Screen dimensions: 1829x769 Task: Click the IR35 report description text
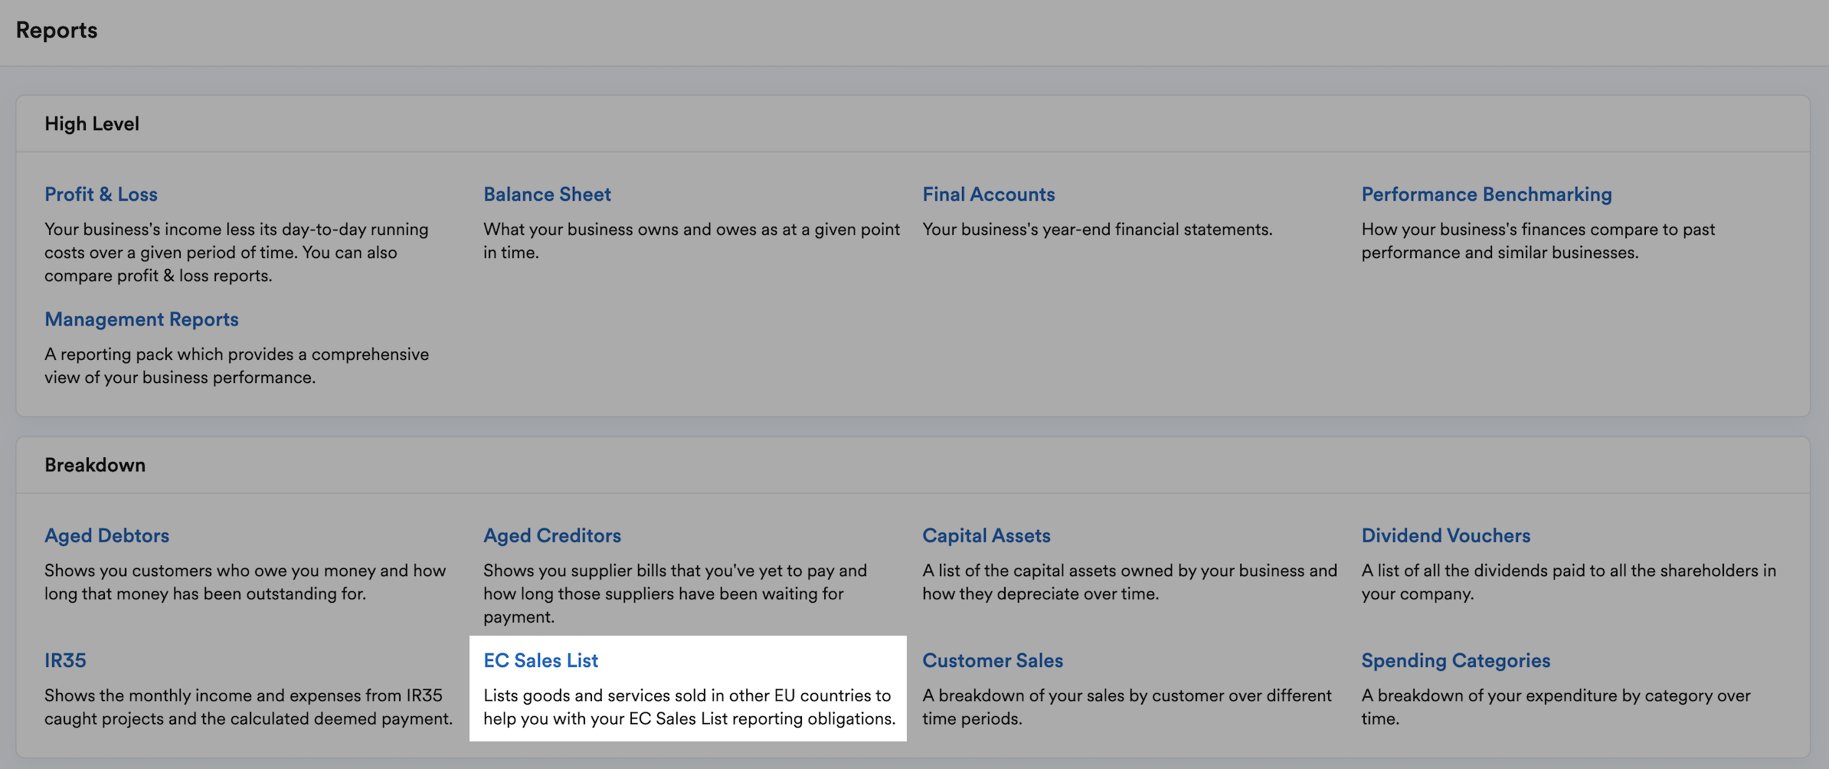pyautogui.click(x=248, y=707)
